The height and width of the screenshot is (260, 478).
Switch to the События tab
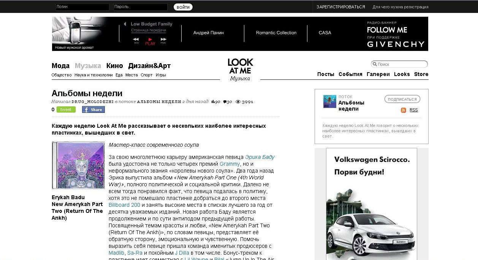pyautogui.click(x=350, y=74)
